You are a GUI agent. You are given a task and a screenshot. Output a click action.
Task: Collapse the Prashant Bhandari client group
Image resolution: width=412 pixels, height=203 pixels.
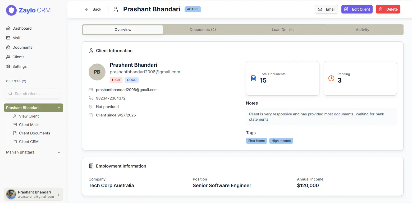click(59, 107)
